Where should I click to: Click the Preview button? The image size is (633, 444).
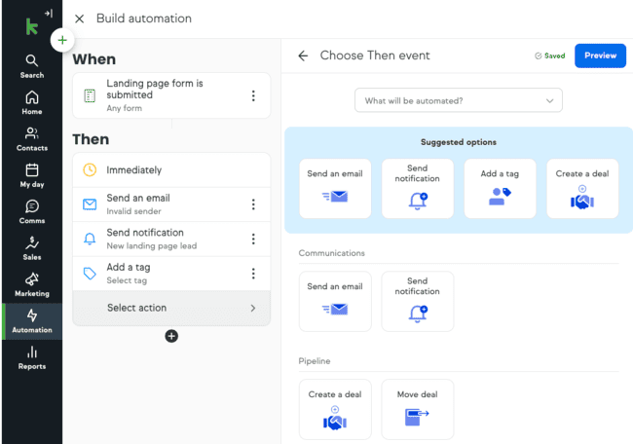pyautogui.click(x=600, y=55)
